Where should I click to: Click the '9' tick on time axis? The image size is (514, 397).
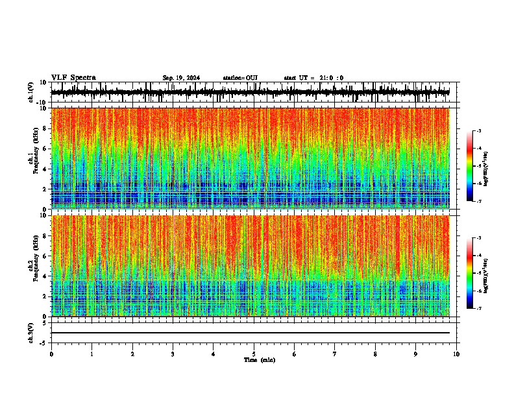pyautogui.click(x=415, y=354)
